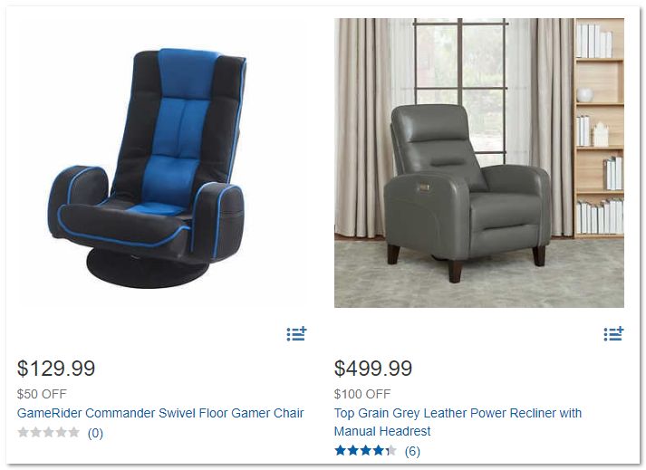
Task: Select the $499.99 price
Action: pos(373,368)
